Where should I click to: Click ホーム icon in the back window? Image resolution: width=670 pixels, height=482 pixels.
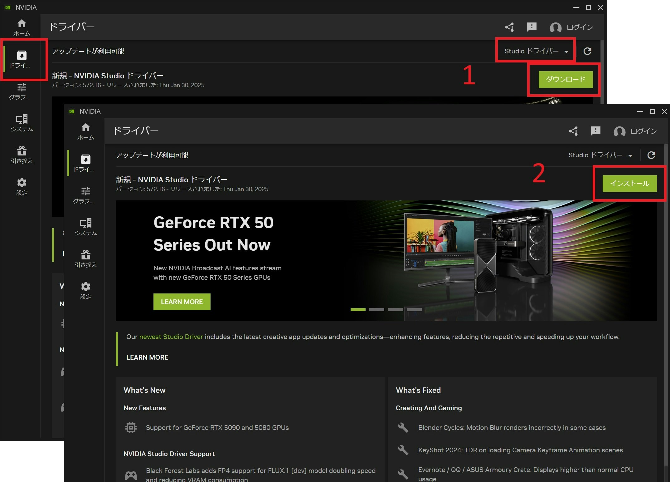[22, 27]
